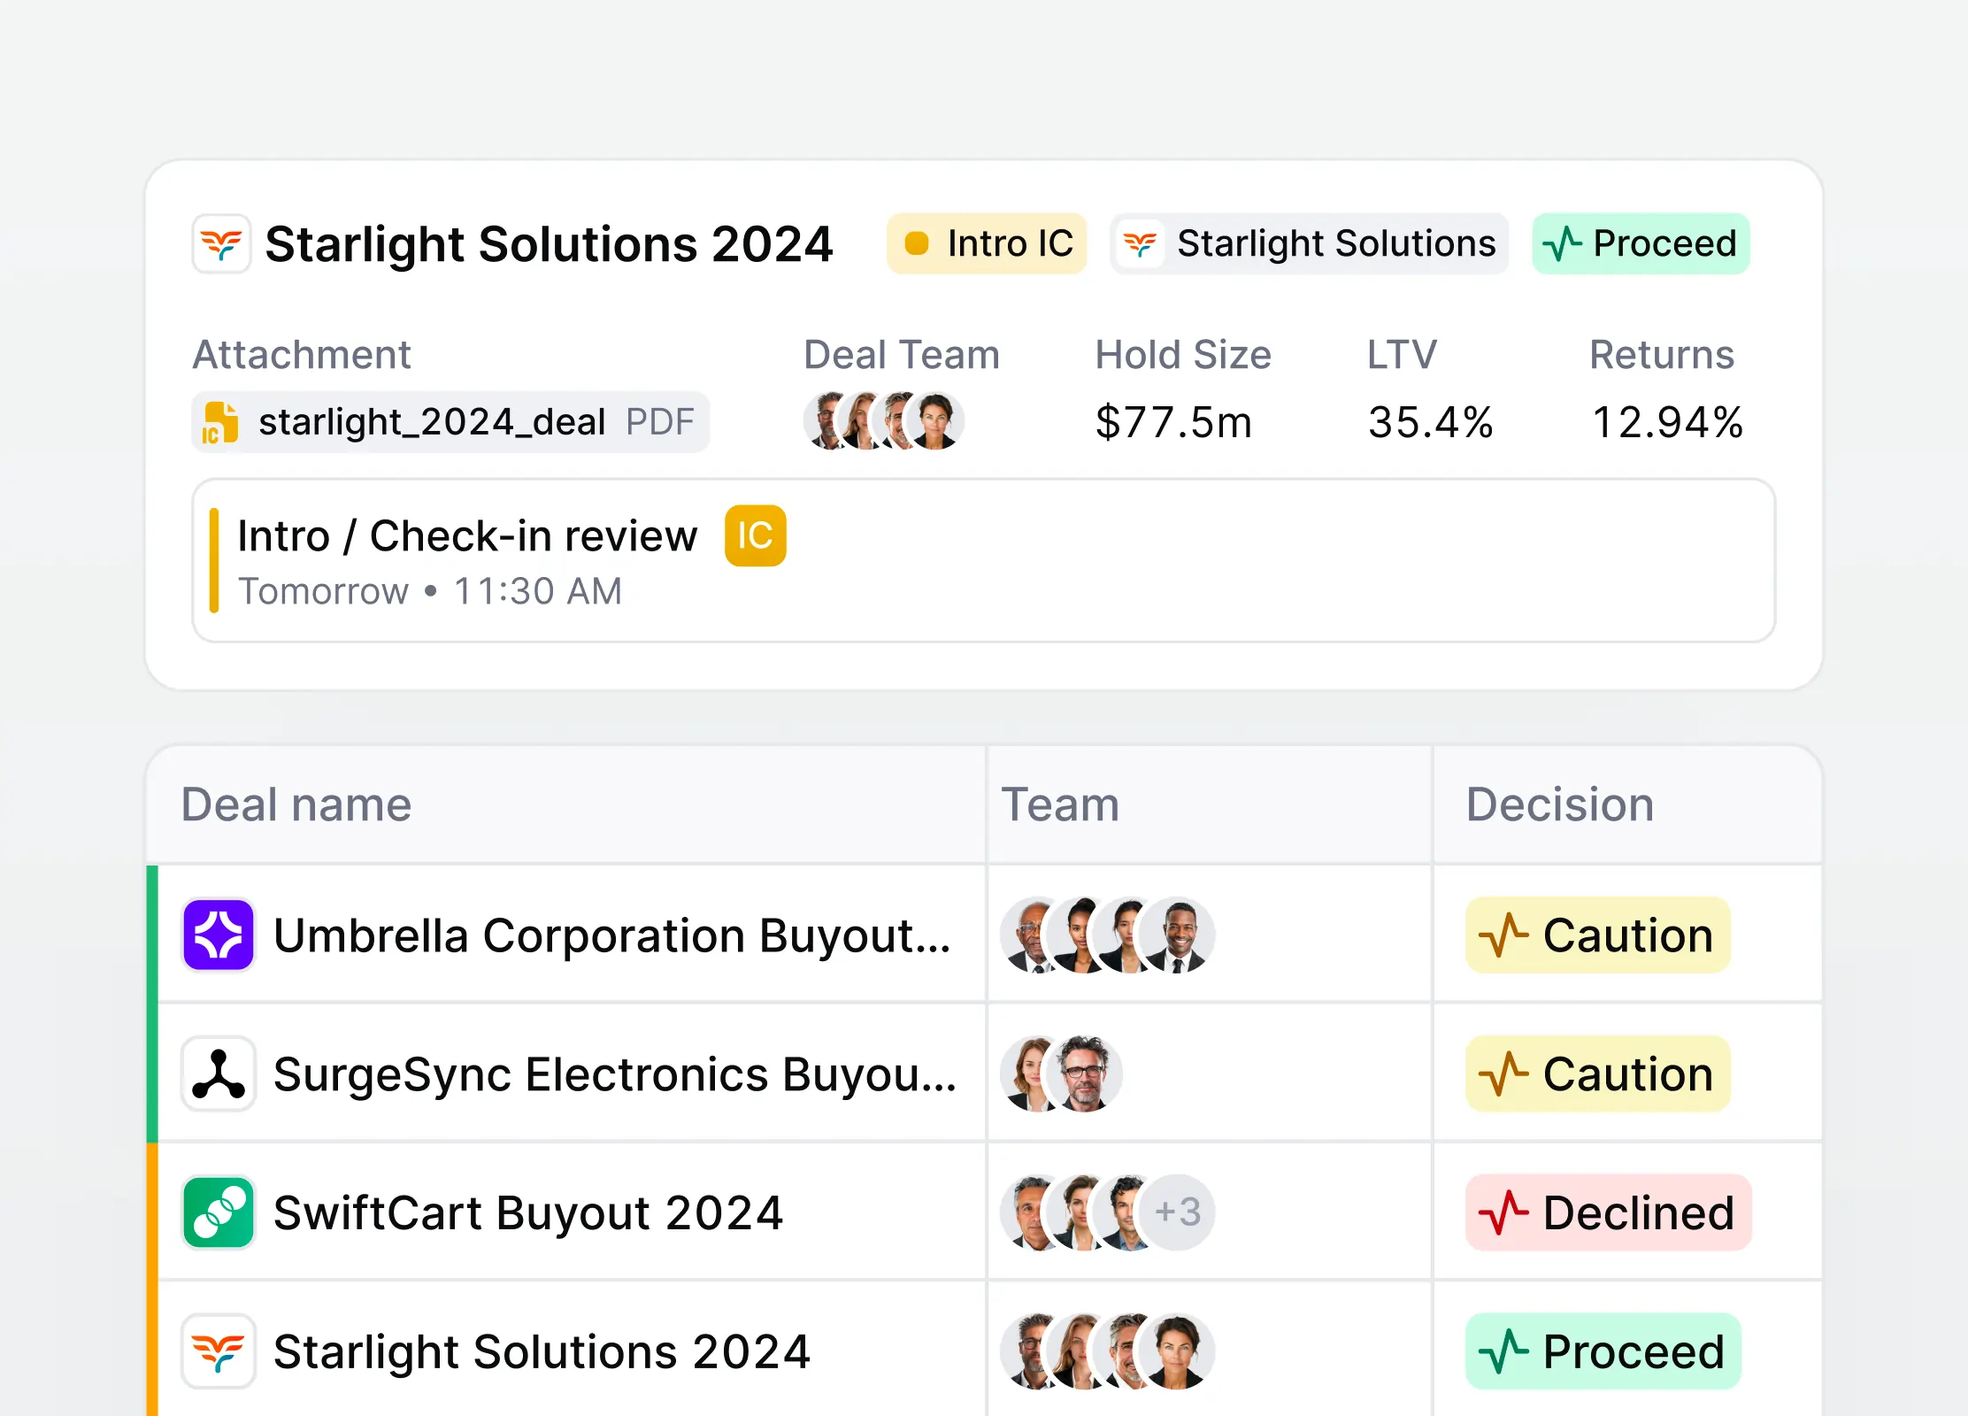Click the yellow dot in Intro IC tag
Image resolution: width=1968 pixels, height=1416 pixels.
(917, 243)
